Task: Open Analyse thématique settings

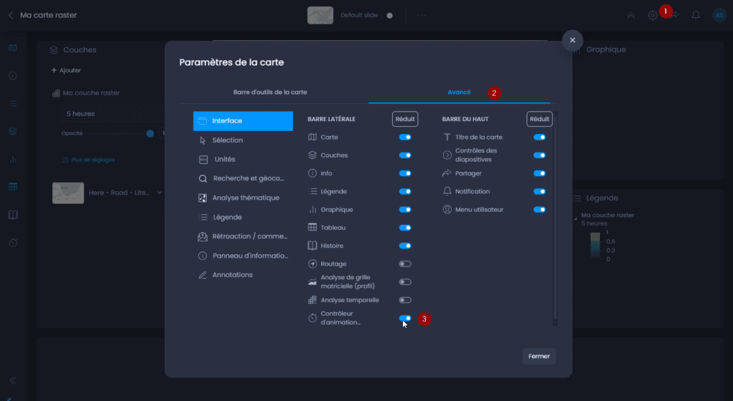Action: (x=243, y=198)
